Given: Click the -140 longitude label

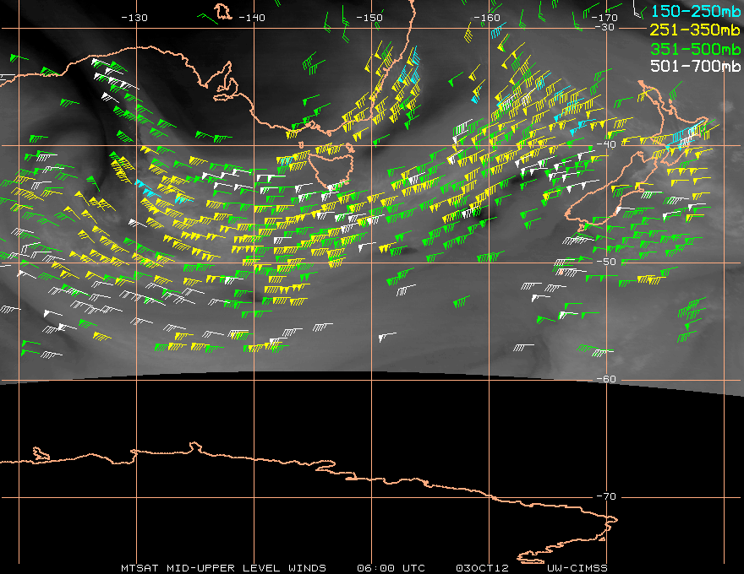Looking at the screenshot, I should tap(251, 18).
